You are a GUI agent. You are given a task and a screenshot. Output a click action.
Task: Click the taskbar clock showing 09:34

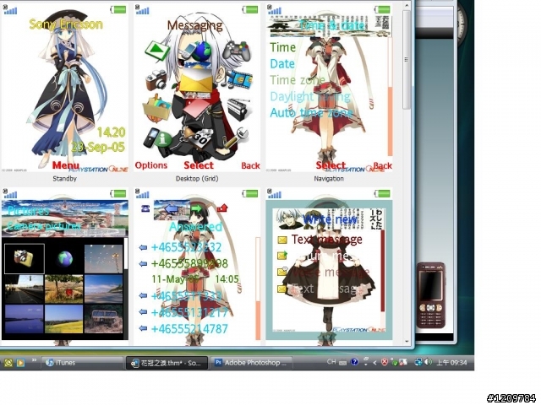pos(451,363)
